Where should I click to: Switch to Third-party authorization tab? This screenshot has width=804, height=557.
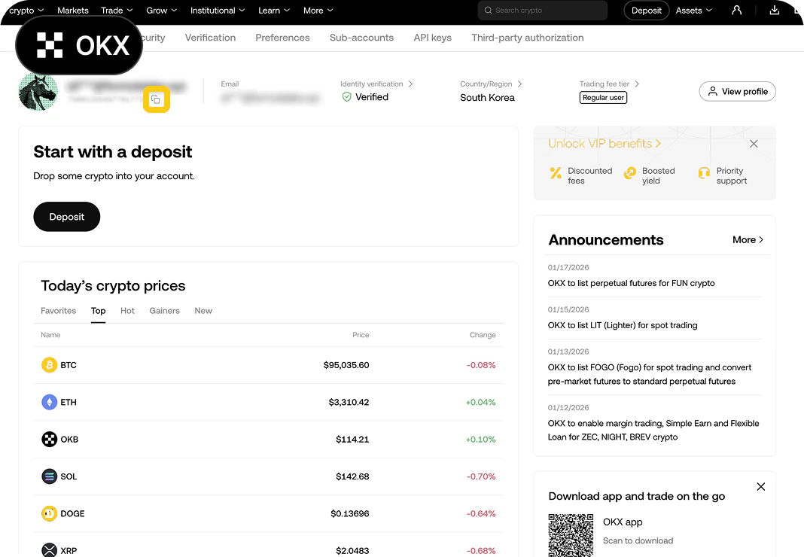[528, 38]
